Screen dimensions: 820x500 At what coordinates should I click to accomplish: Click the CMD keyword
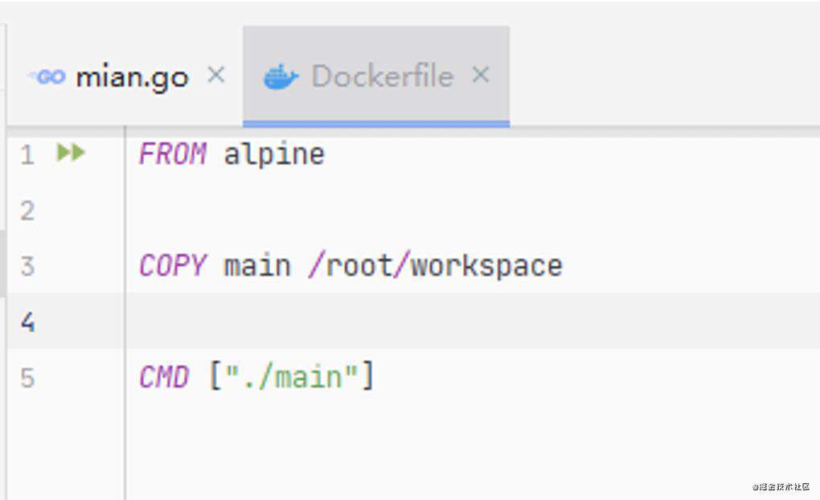(x=164, y=377)
